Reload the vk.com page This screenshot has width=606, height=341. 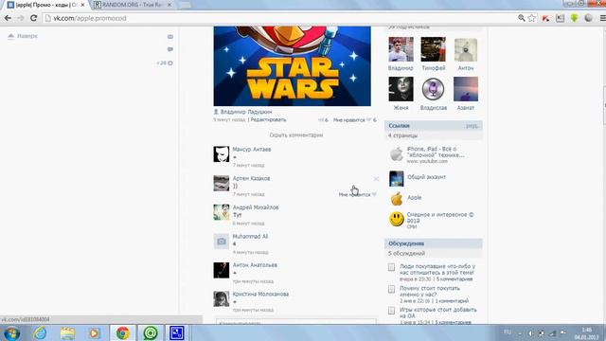(x=34, y=18)
